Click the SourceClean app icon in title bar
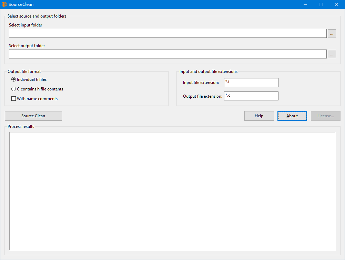 [x=4, y=4]
